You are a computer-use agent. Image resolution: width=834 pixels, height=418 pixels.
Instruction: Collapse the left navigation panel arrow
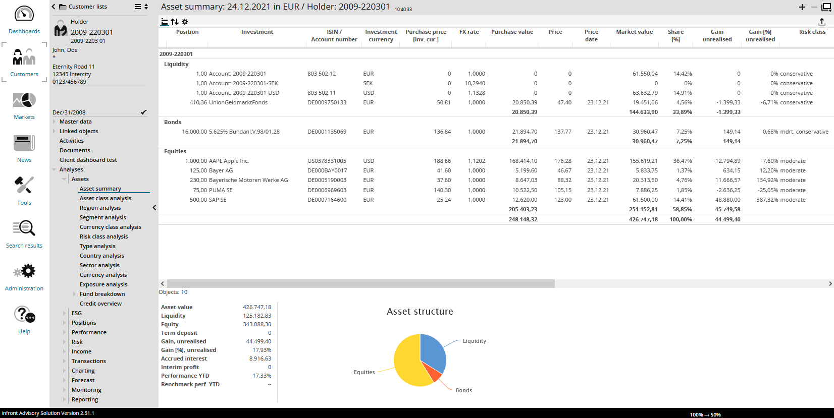[154, 208]
